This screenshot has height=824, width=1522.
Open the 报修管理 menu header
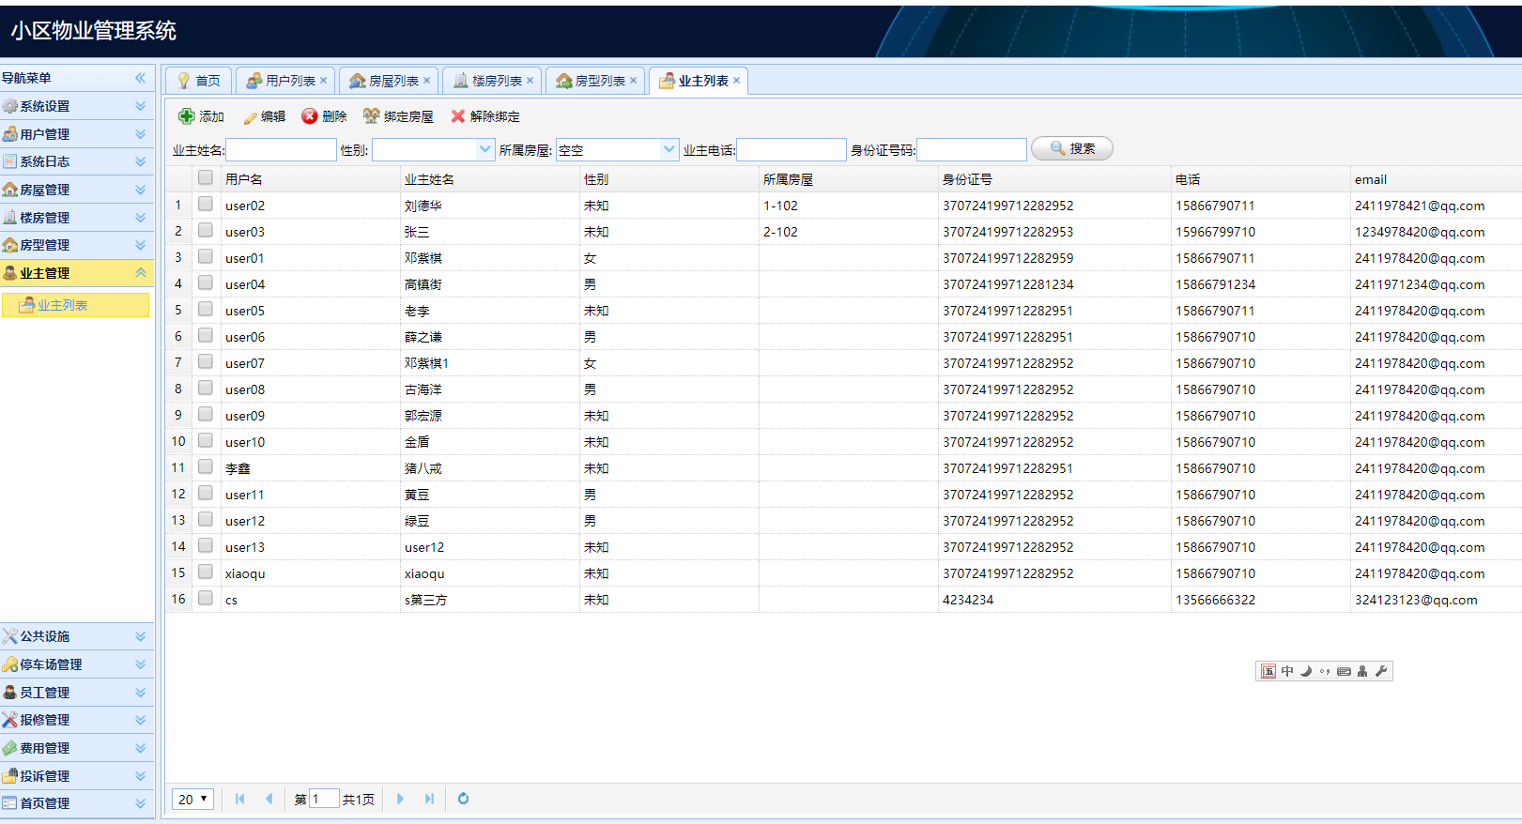[77, 720]
